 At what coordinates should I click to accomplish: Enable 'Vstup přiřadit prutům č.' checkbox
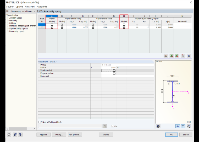40,122
